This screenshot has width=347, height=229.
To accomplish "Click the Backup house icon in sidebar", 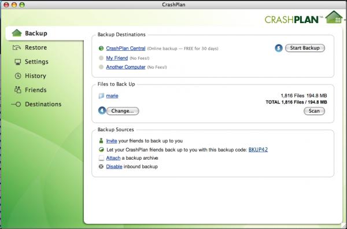I will tap(17, 33).
